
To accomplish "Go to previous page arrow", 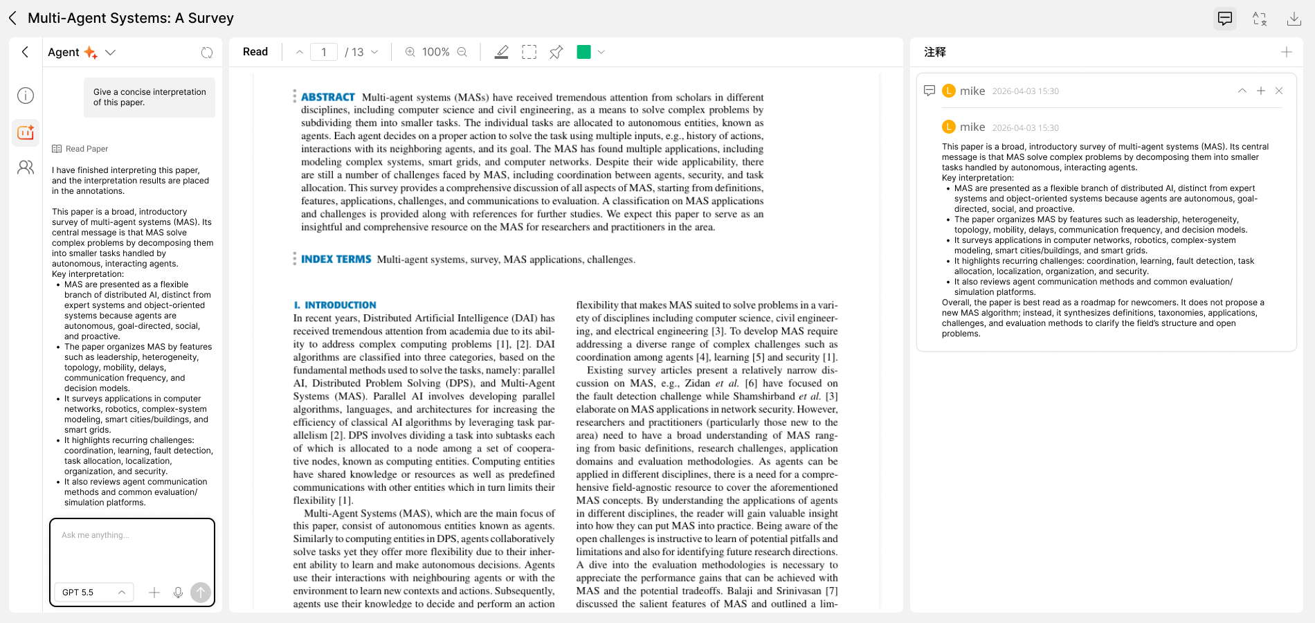I will (300, 52).
